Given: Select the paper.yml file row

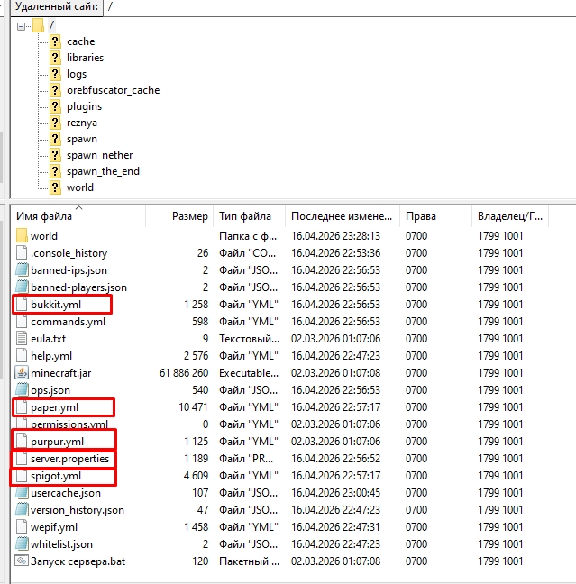Looking at the screenshot, I should [x=57, y=407].
